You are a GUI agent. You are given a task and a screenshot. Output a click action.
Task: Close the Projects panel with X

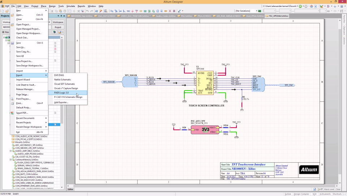click(x=64, y=16)
